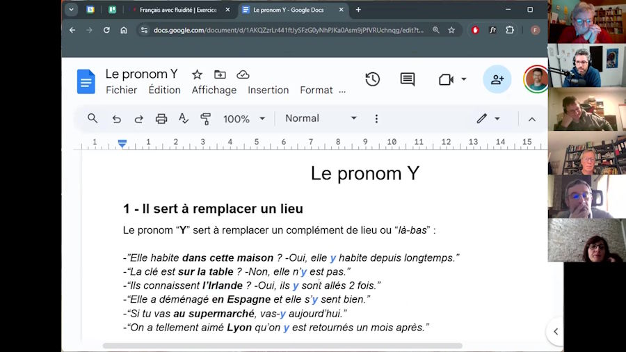
Task: Click the move to folder icon
Action: pos(220,74)
